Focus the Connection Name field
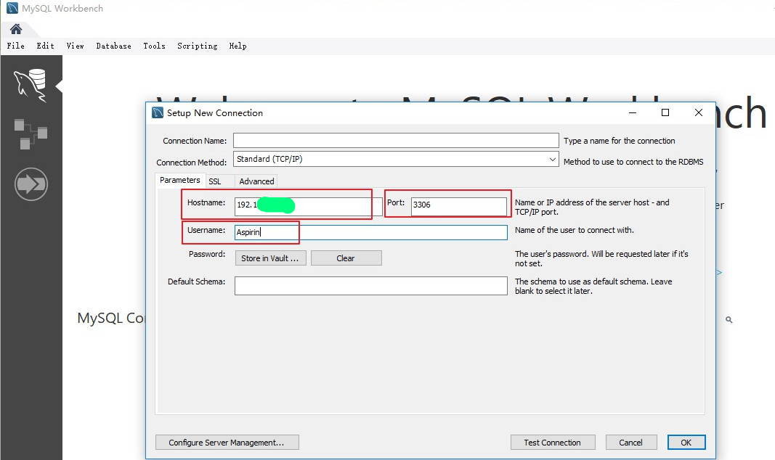 396,140
